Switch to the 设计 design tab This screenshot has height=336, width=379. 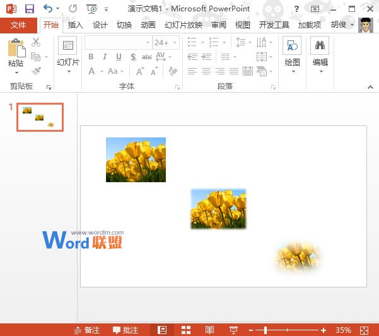[x=100, y=25]
